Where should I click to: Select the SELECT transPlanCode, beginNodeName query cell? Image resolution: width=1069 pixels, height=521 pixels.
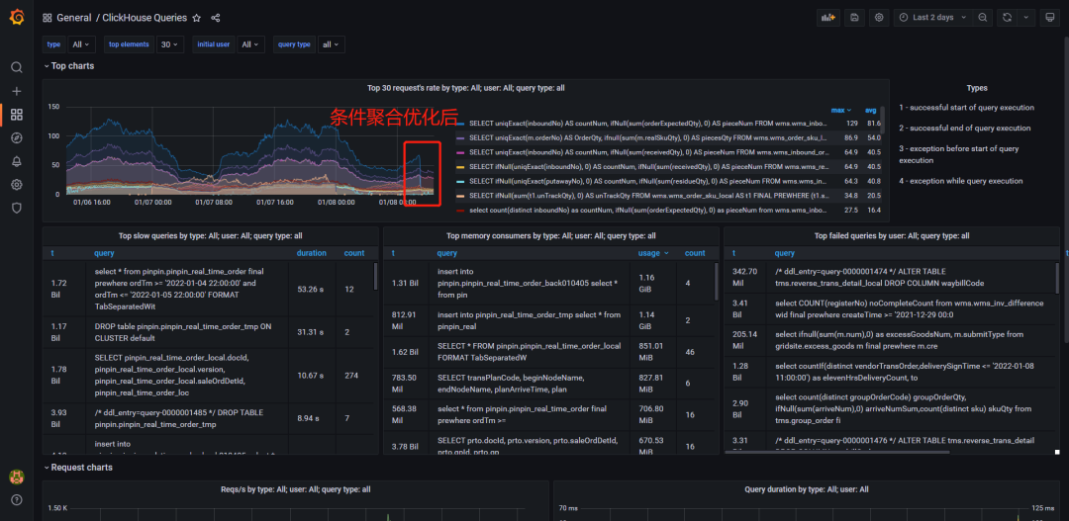531,384
